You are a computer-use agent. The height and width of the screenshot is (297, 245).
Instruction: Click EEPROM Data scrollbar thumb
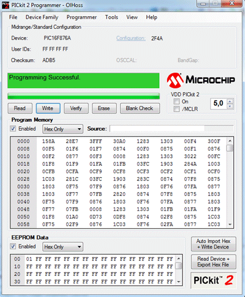(x=179, y=266)
